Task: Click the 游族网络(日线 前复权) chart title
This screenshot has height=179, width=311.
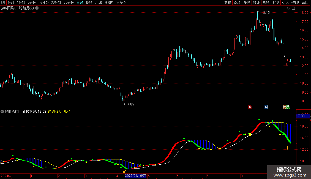Action: 17,8
